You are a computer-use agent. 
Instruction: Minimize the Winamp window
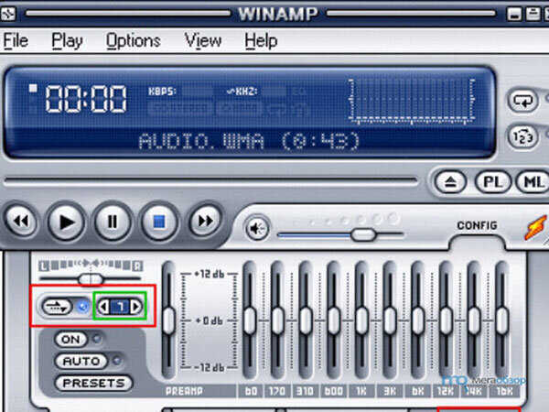[x=514, y=14]
